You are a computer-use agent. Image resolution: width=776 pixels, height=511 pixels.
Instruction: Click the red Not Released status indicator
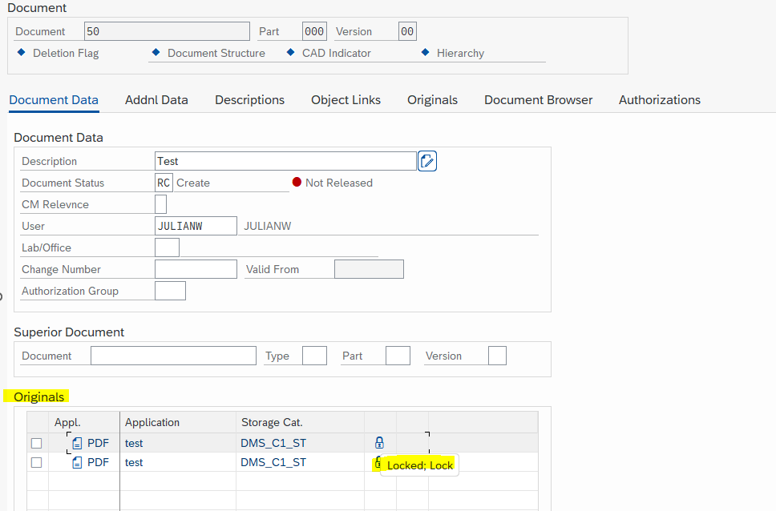[297, 182]
